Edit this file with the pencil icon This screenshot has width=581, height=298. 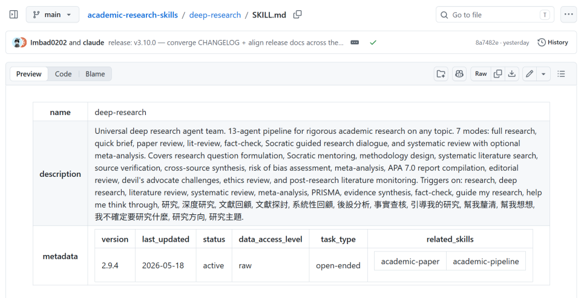530,74
